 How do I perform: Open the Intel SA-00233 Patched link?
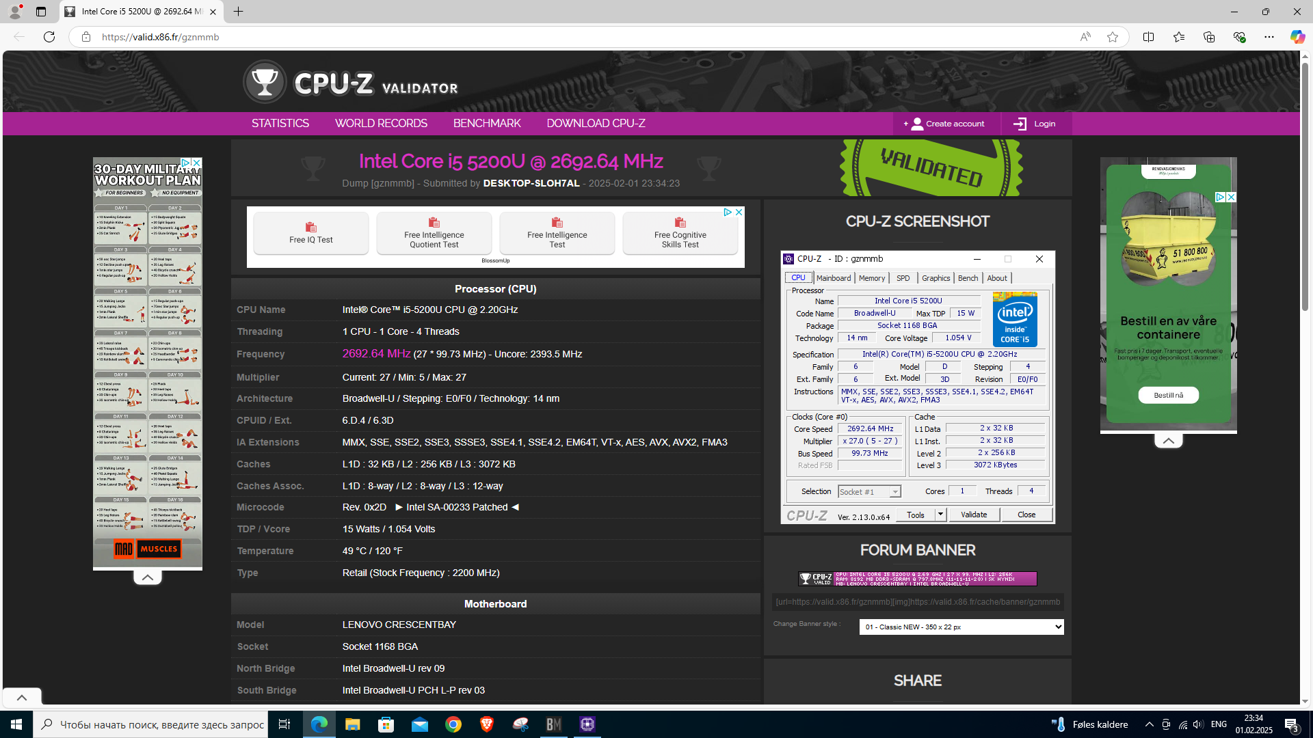(x=457, y=507)
